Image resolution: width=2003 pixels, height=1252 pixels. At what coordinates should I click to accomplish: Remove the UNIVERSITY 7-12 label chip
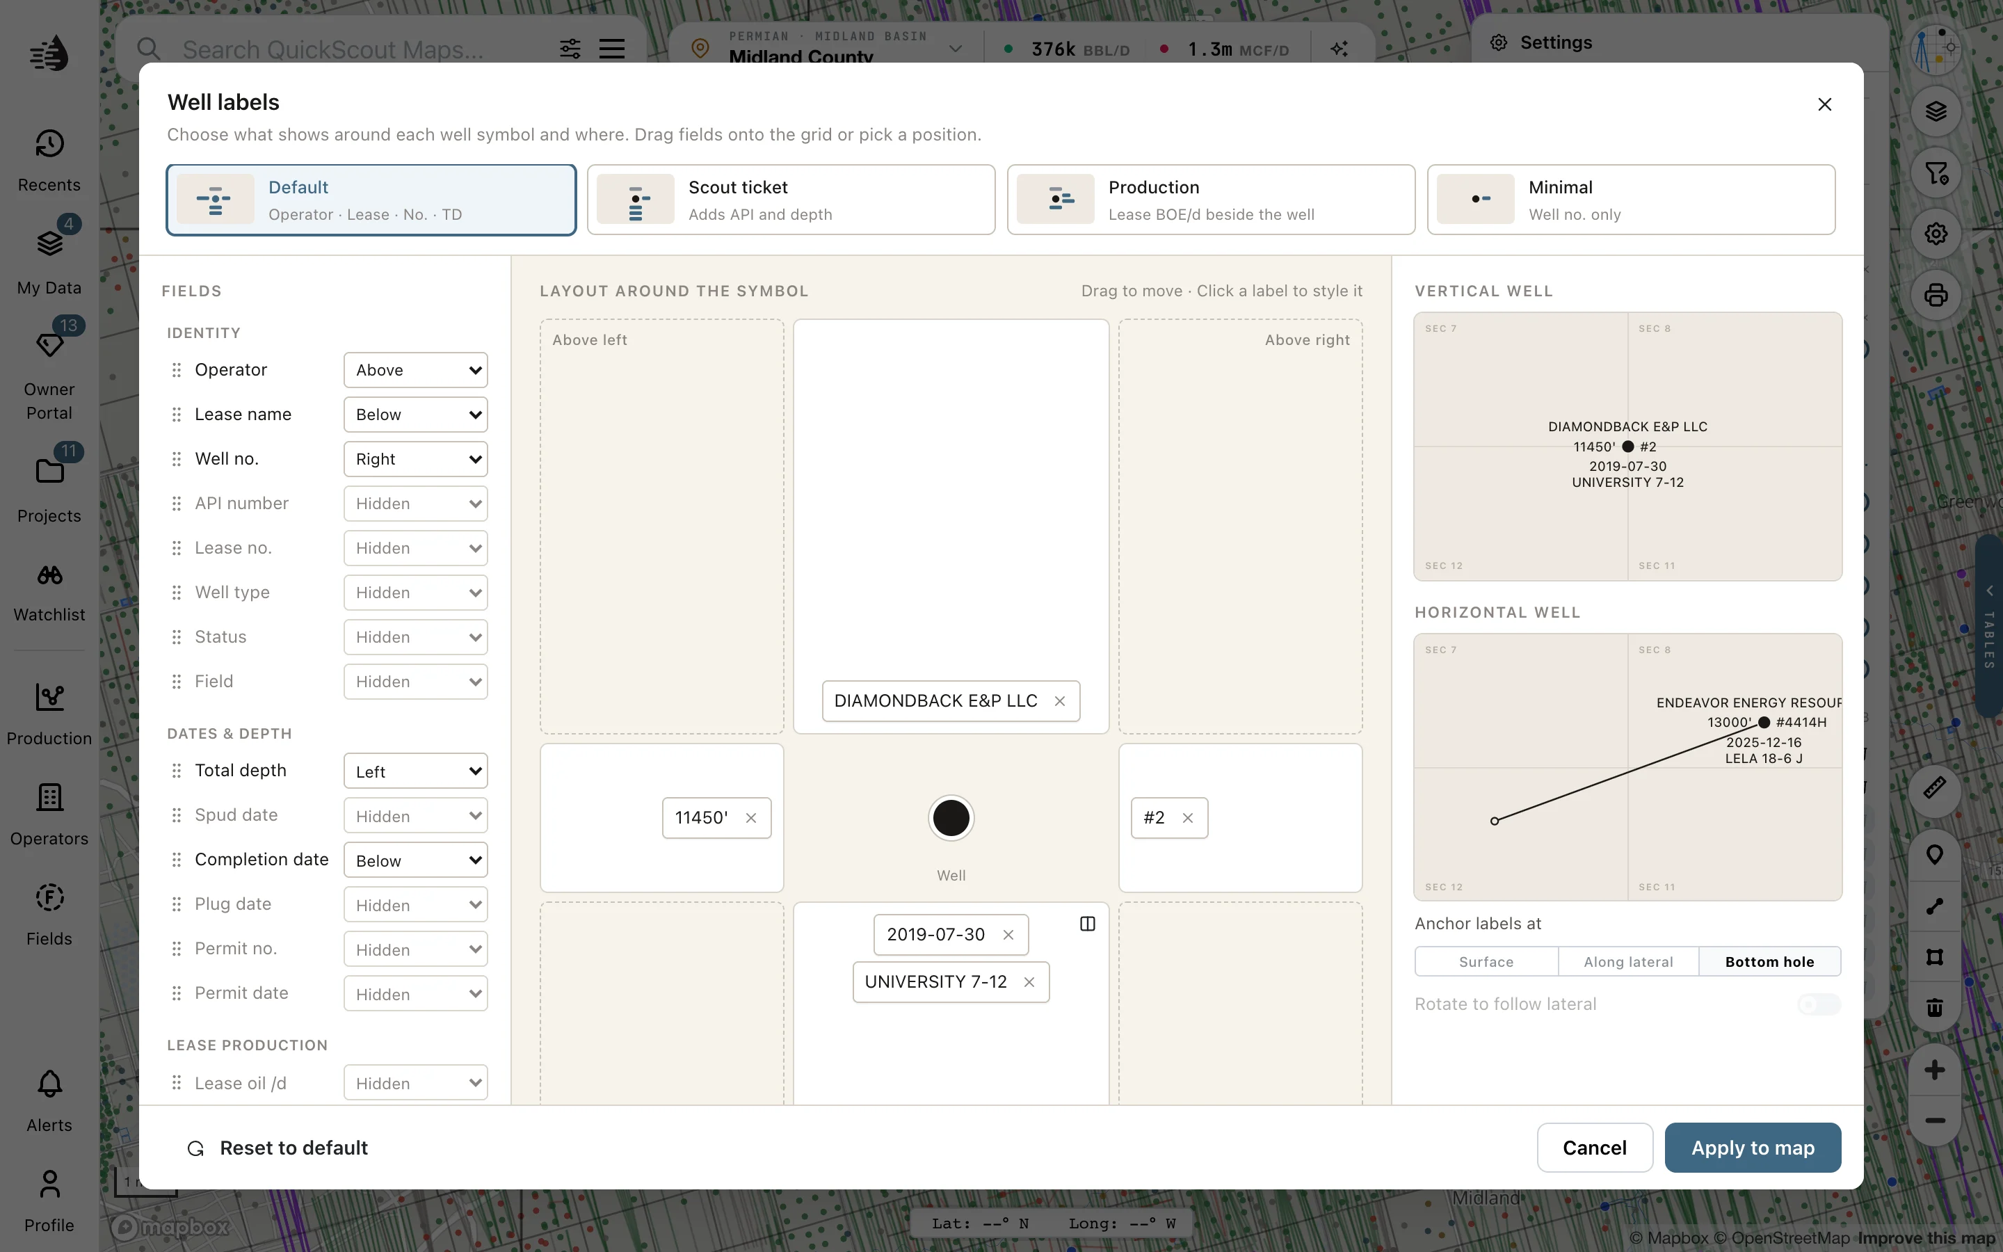[1029, 982]
